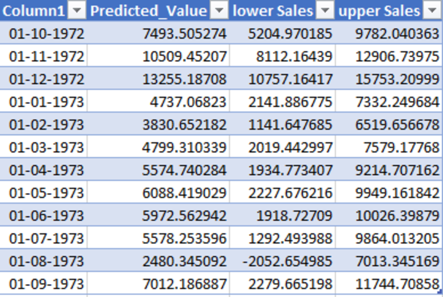Select lower Sales value 1141.647685
The image size is (443, 297).
click(x=290, y=125)
